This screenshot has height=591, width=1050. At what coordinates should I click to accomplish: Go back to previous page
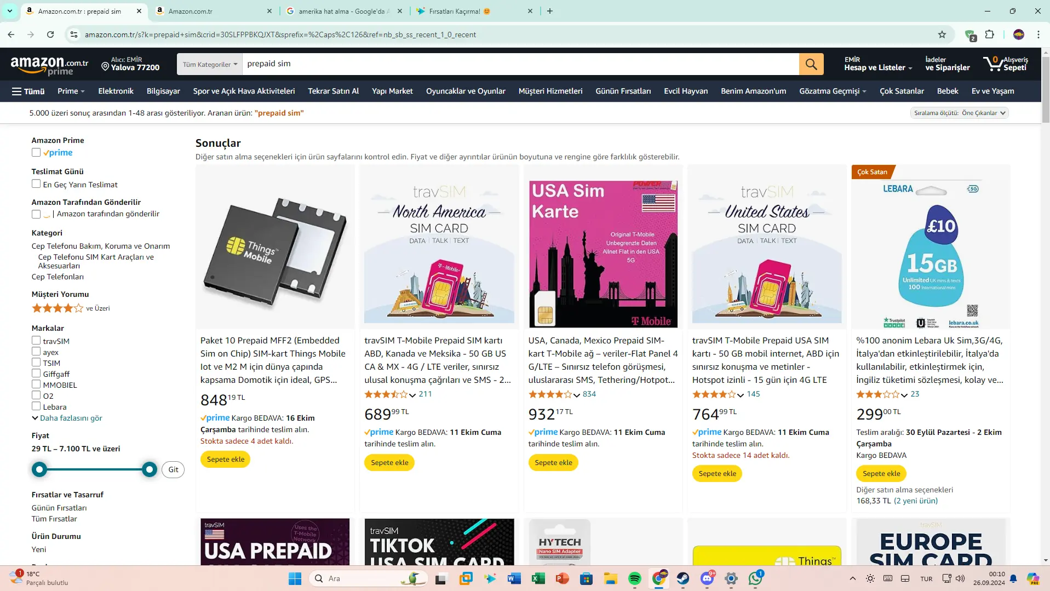(x=11, y=35)
